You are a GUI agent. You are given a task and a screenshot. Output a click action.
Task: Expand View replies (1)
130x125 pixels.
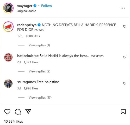pyautogui.click(x=39, y=45)
